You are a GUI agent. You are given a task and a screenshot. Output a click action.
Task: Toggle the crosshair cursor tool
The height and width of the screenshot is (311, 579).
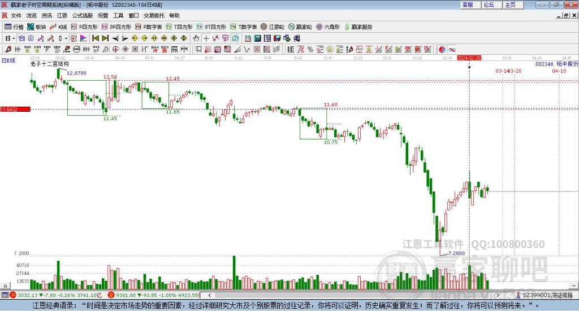[x=206, y=38]
